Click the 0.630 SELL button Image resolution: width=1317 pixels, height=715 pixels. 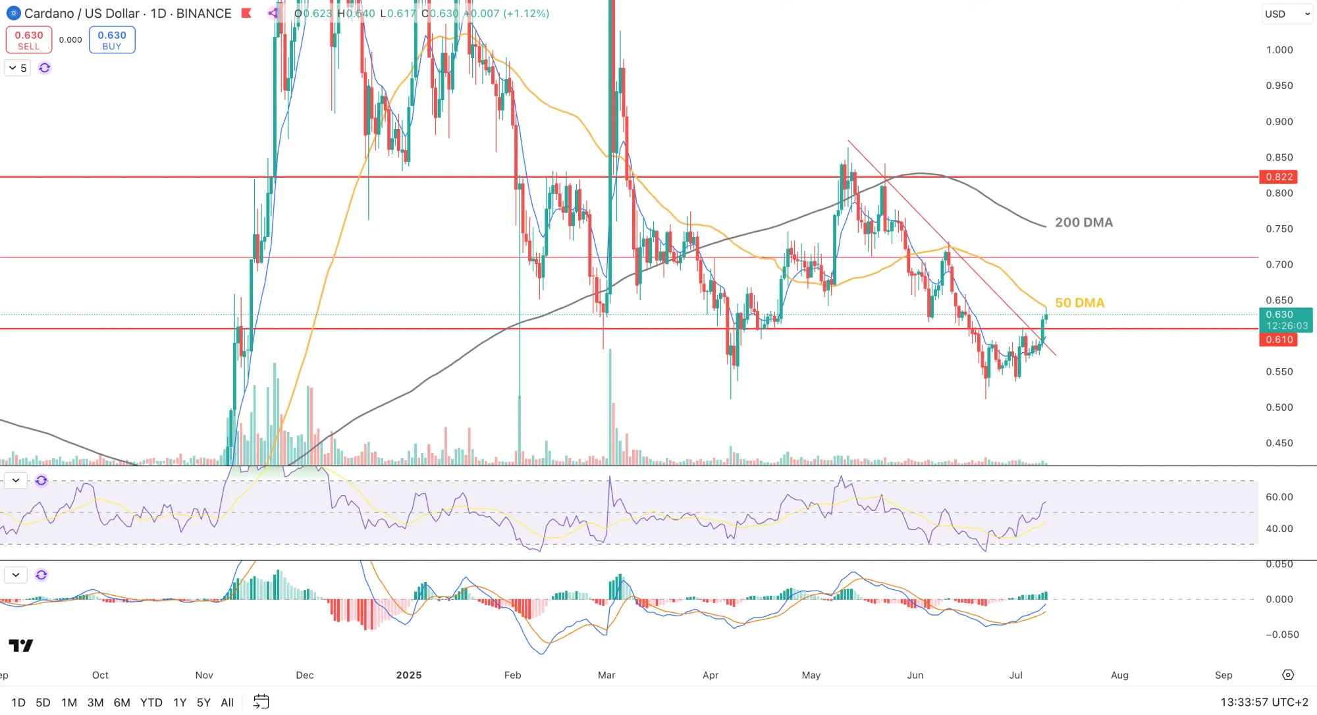pos(29,40)
